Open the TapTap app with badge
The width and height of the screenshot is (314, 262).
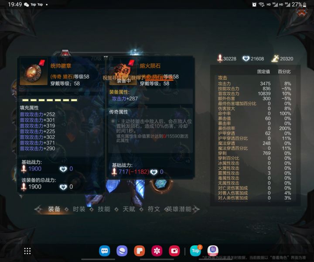pos(196,251)
